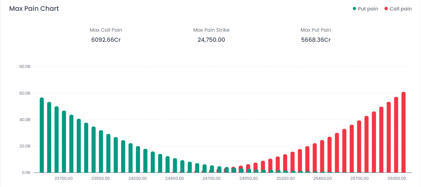Click the Max Call Pain value 6092.66Cr
Viewport: 421px width, 187px height.
(x=106, y=40)
